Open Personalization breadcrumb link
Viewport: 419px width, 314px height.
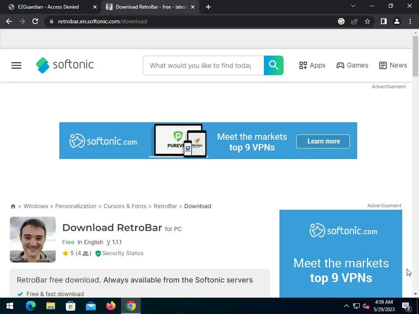coord(76,206)
